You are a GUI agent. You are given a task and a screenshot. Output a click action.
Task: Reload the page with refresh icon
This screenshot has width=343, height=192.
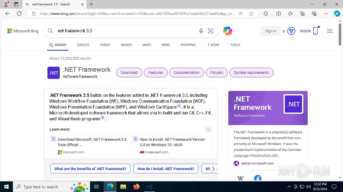coord(19,14)
